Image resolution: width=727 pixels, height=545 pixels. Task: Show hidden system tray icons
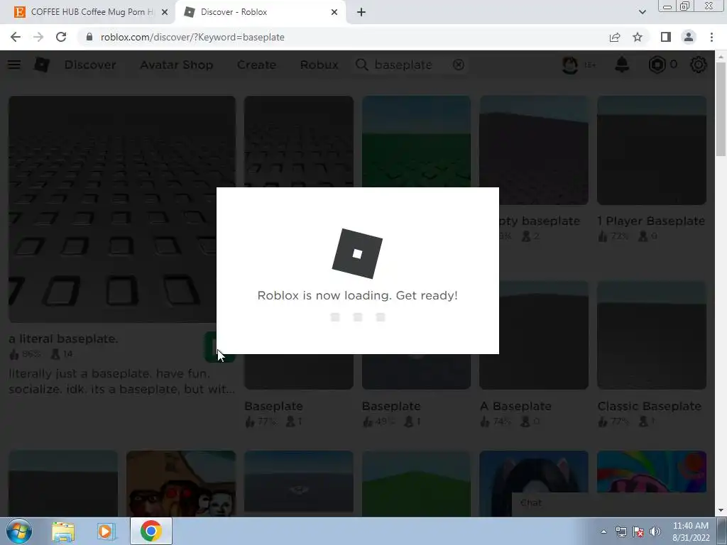click(603, 532)
